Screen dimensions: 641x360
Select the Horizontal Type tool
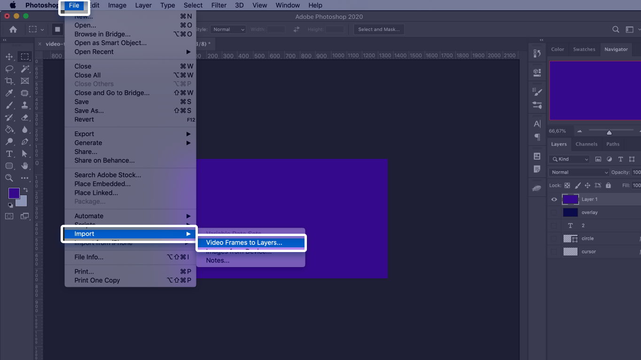9,153
